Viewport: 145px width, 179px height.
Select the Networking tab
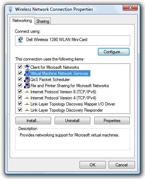(22, 21)
